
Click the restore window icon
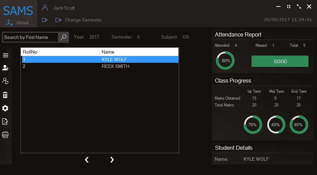(x=289, y=6)
